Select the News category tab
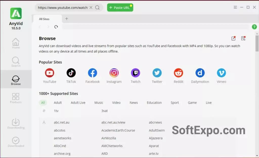The image size is (259, 158). [134, 103]
